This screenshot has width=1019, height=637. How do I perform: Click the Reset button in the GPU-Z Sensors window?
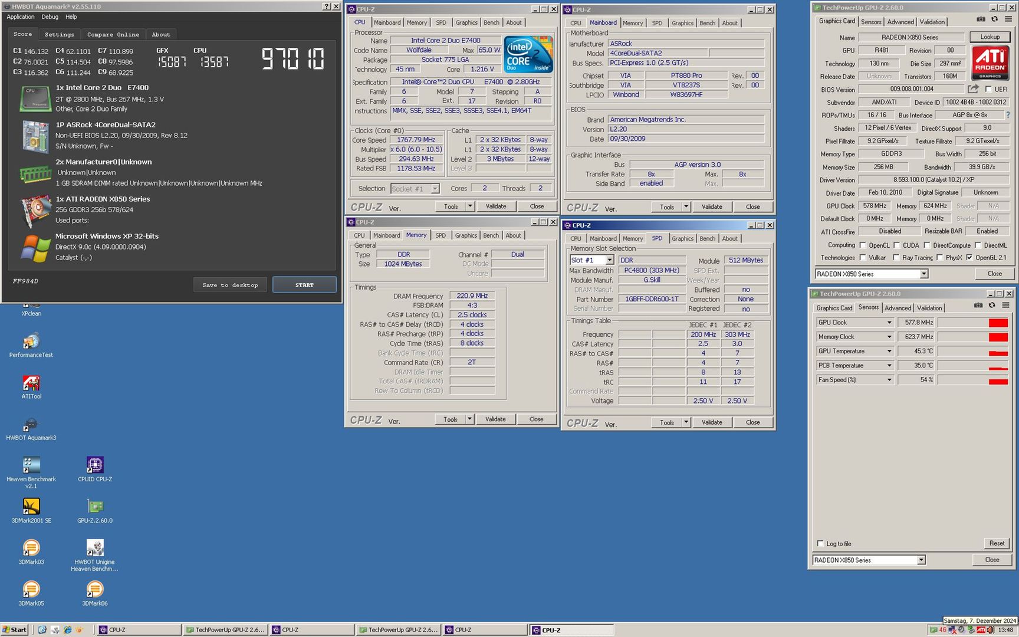click(x=997, y=543)
